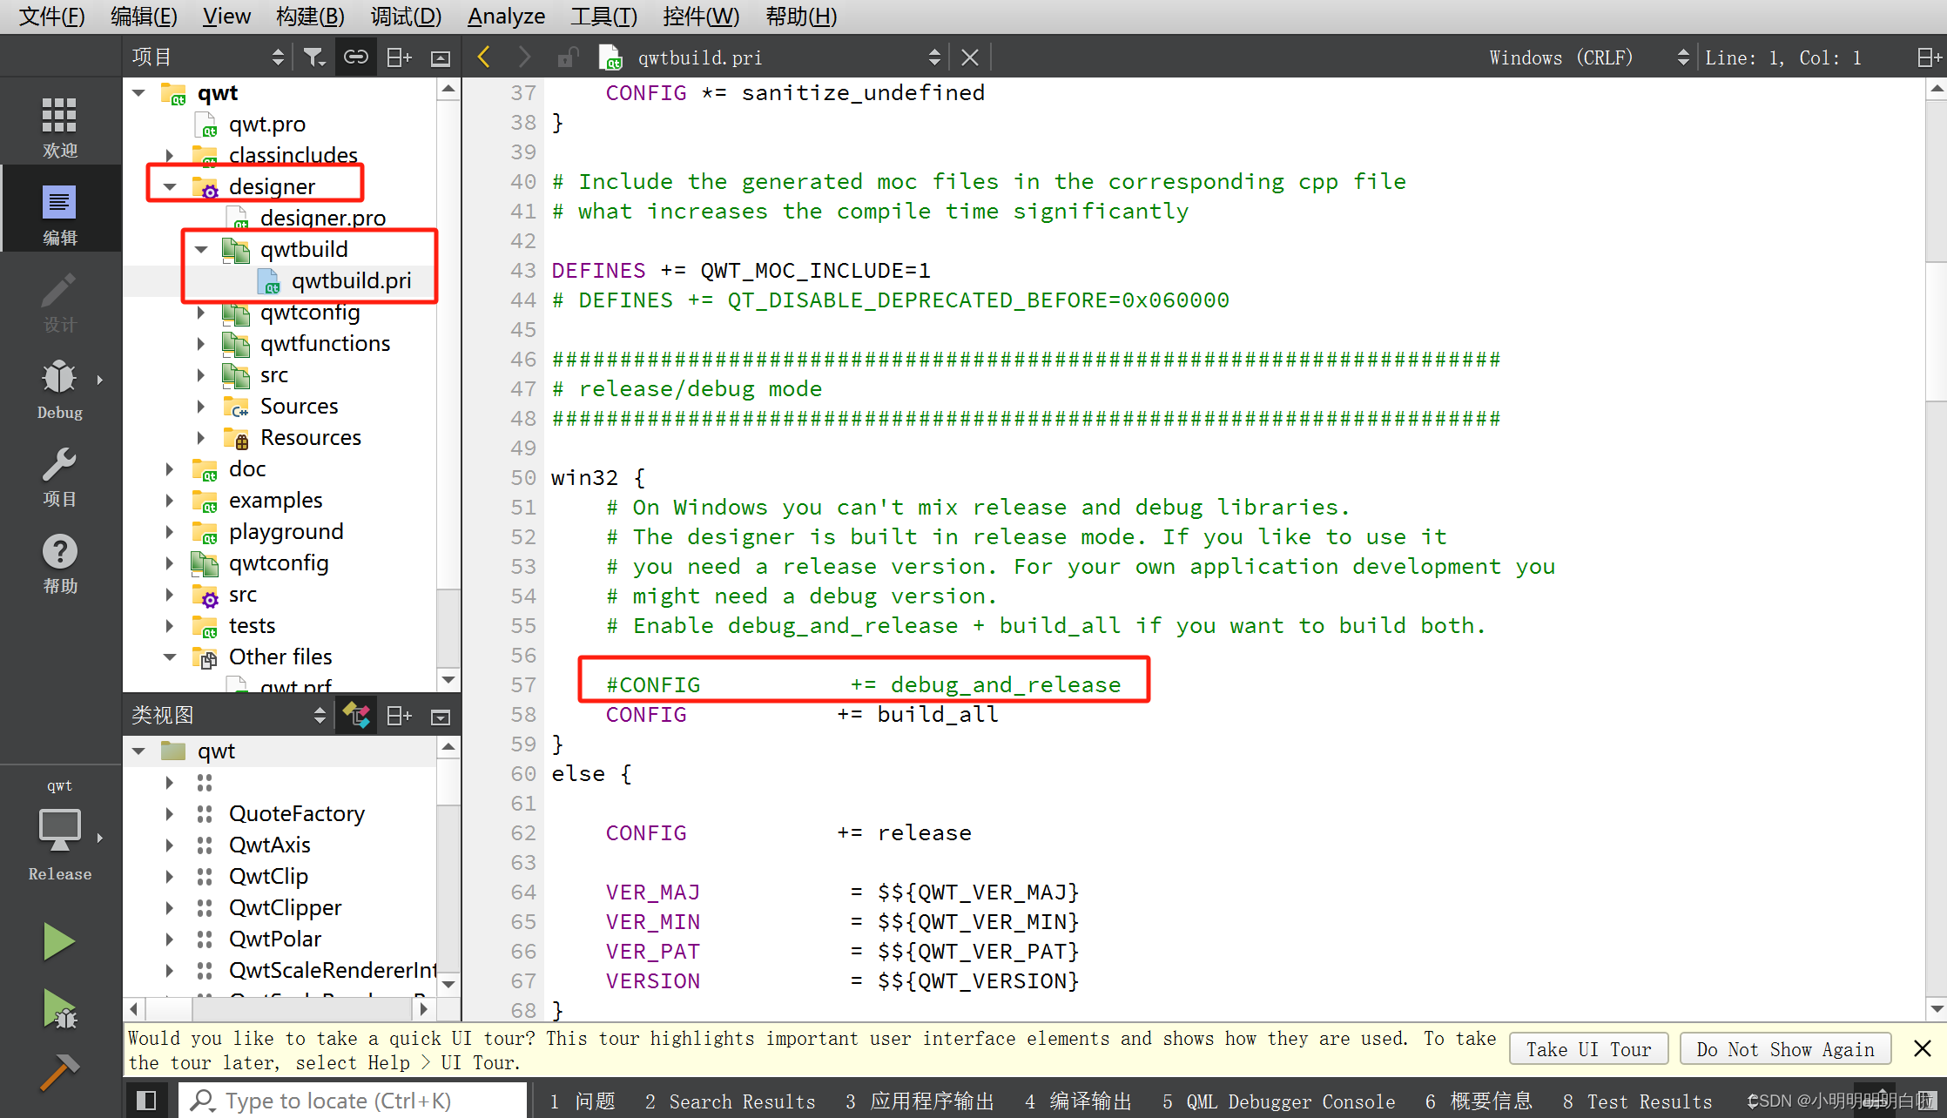
Task: Toggle class view base class hierarchy icon
Action: pyautogui.click(x=356, y=716)
